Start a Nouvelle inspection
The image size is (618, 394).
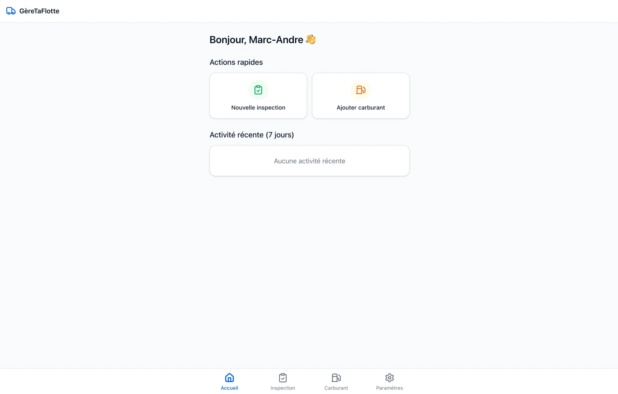258,107
